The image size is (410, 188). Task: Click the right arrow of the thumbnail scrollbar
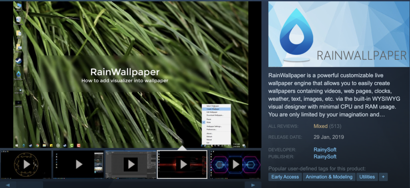253,185
